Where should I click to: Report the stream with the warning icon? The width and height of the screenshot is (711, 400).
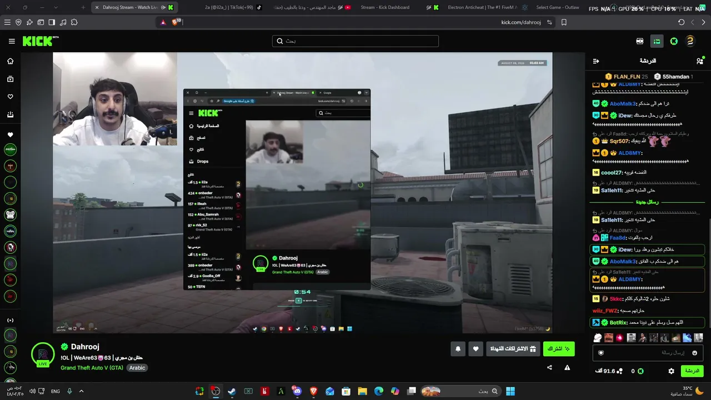click(567, 367)
